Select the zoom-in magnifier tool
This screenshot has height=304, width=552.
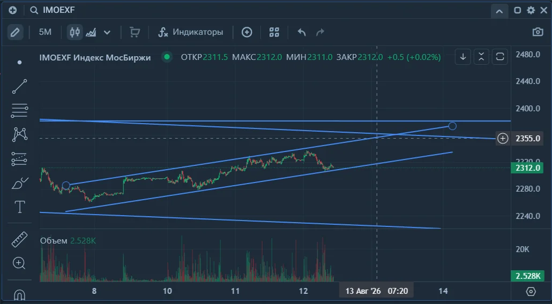click(x=19, y=263)
